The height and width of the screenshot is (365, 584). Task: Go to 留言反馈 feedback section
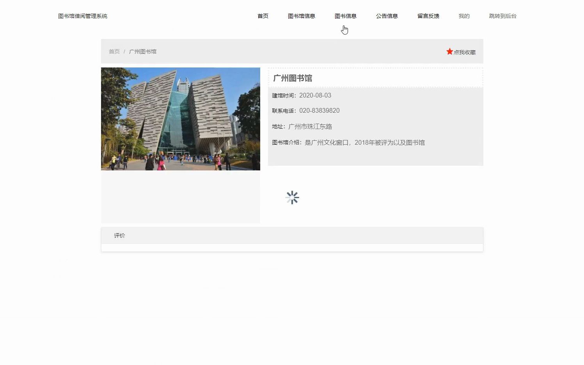pyautogui.click(x=428, y=16)
